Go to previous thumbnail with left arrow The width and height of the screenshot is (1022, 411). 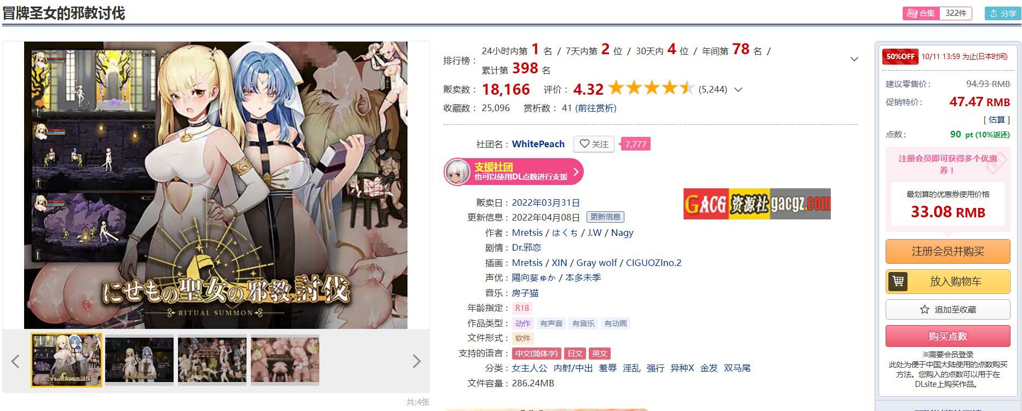pyautogui.click(x=15, y=361)
